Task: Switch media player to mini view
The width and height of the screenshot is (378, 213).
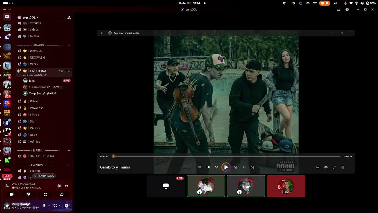Action: coord(343,167)
